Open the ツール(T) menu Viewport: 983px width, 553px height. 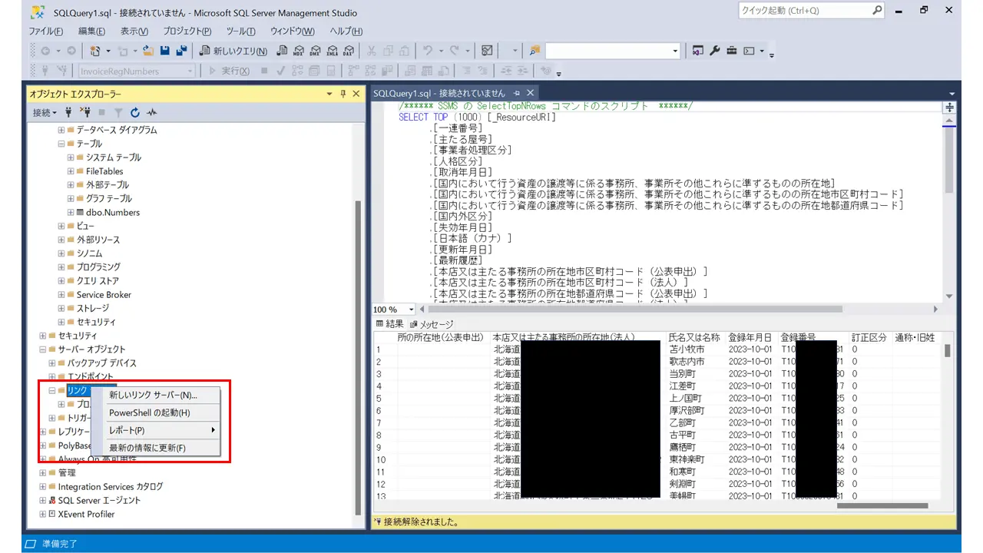coord(241,31)
